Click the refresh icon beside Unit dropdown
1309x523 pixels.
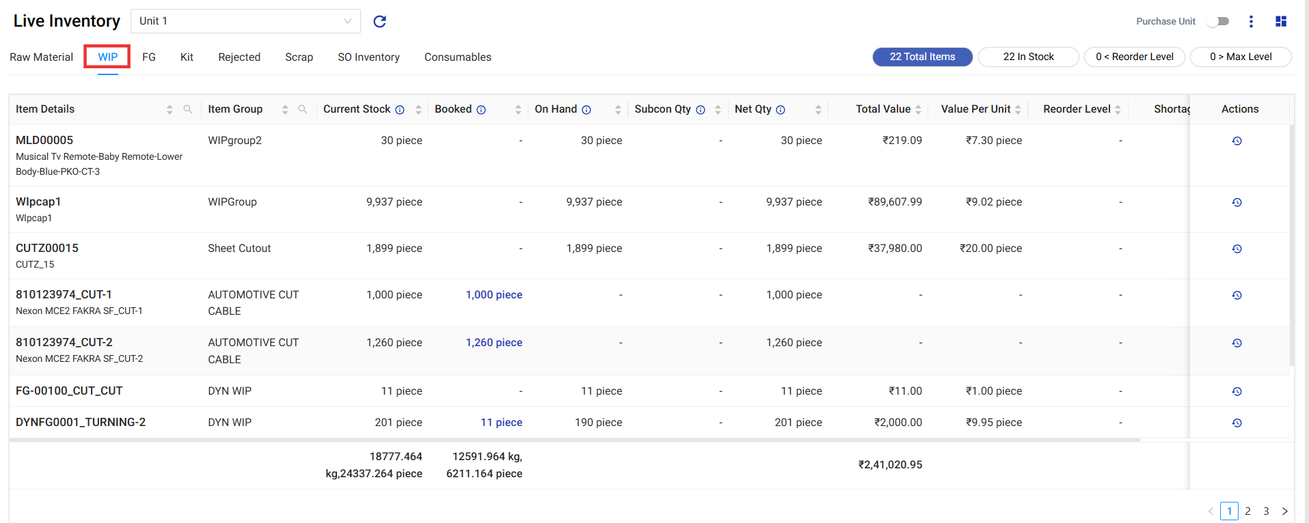coord(380,21)
